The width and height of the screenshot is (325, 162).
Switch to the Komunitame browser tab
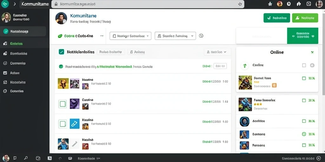pyautogui.click(x=35, y=4)
